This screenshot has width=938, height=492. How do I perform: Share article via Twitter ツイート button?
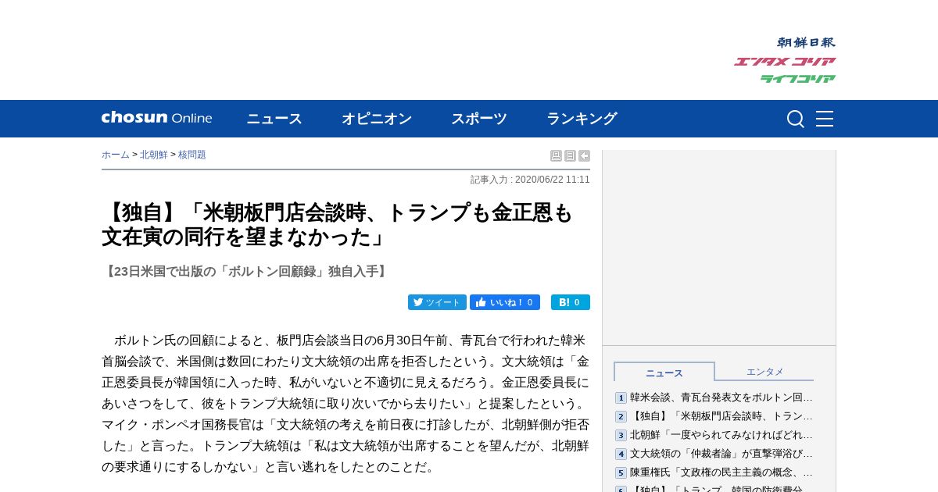pyautogui.click(x=437, y=302)
